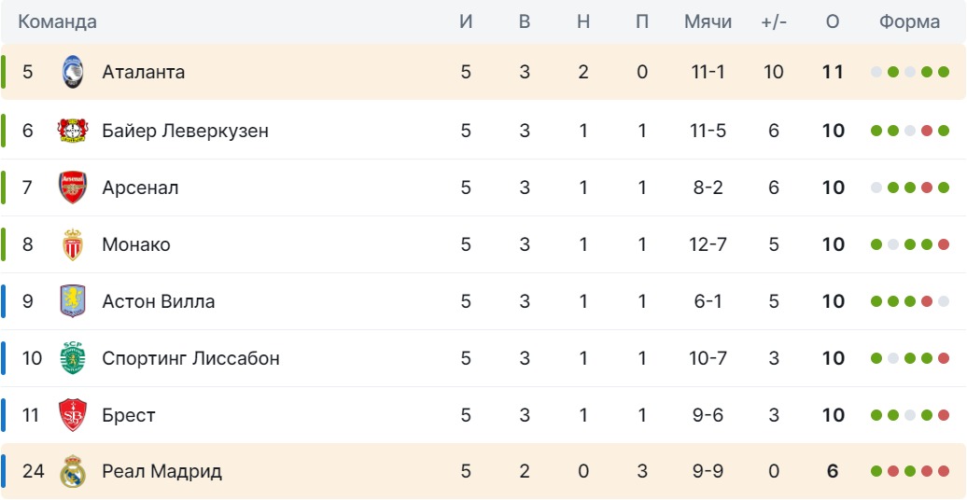The width and height of the screenshot is (967, 500).
Task: Sort table by Команда column header
Action: click(x=57, y=21)
